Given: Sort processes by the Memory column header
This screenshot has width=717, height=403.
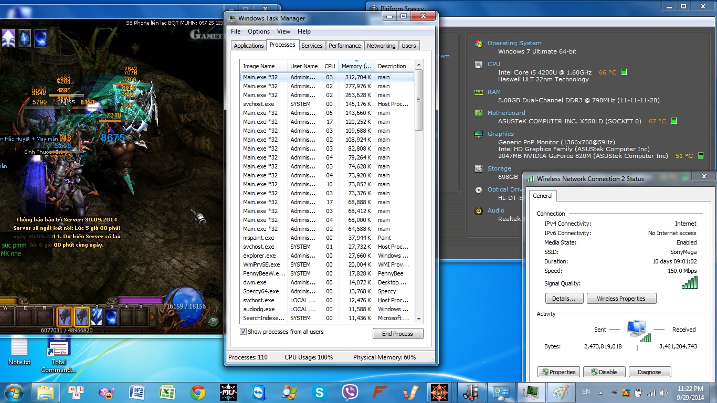Looking at the screenshot, I should click(x=357, y=66).
